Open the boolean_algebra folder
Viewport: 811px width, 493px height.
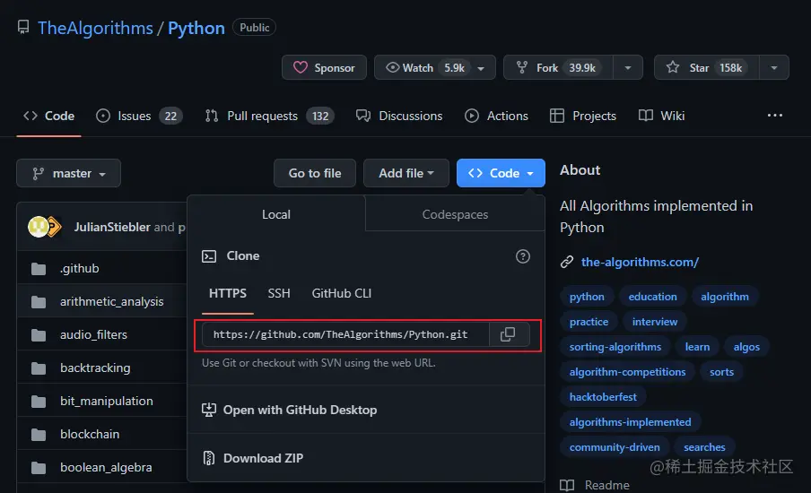point(106,467)
